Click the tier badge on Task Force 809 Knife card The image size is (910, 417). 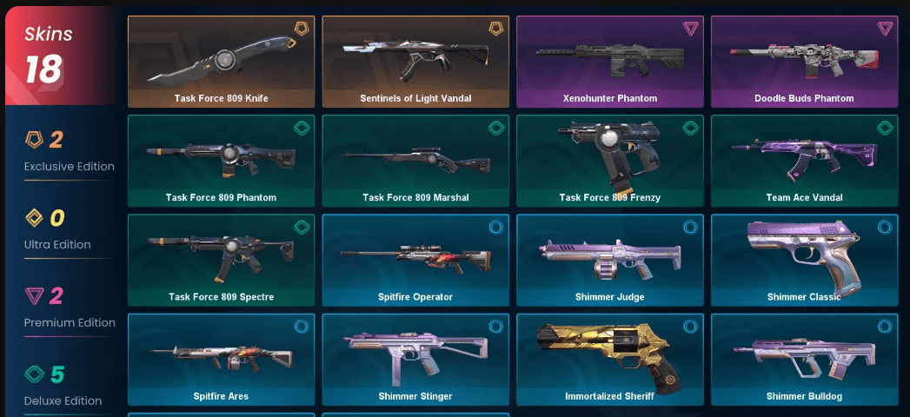tap(302, 29)
